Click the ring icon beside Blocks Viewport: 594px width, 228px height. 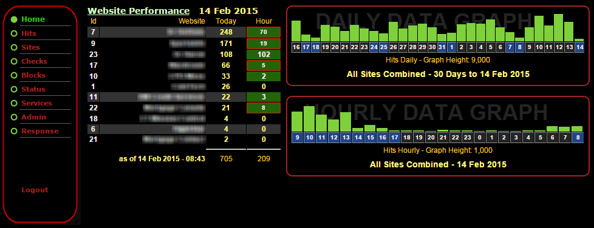[x=14, y=76]
